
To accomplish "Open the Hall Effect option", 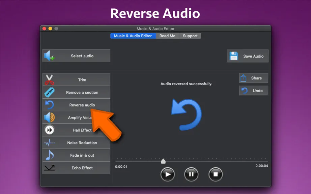I will [76, 130].
